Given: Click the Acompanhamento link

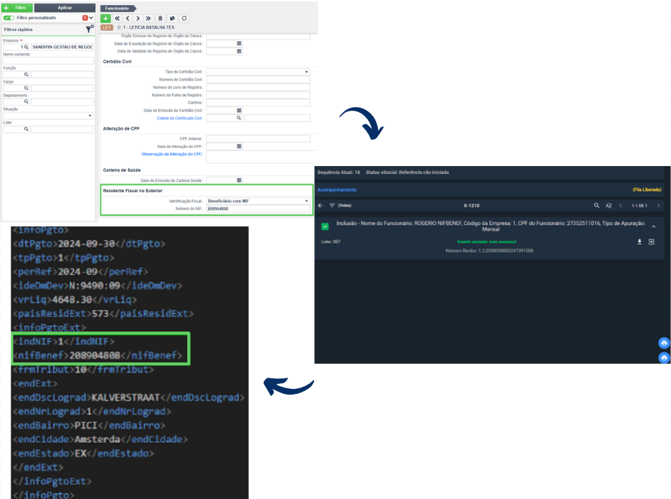Looking at the screenshot, I should tap(337, 190).
